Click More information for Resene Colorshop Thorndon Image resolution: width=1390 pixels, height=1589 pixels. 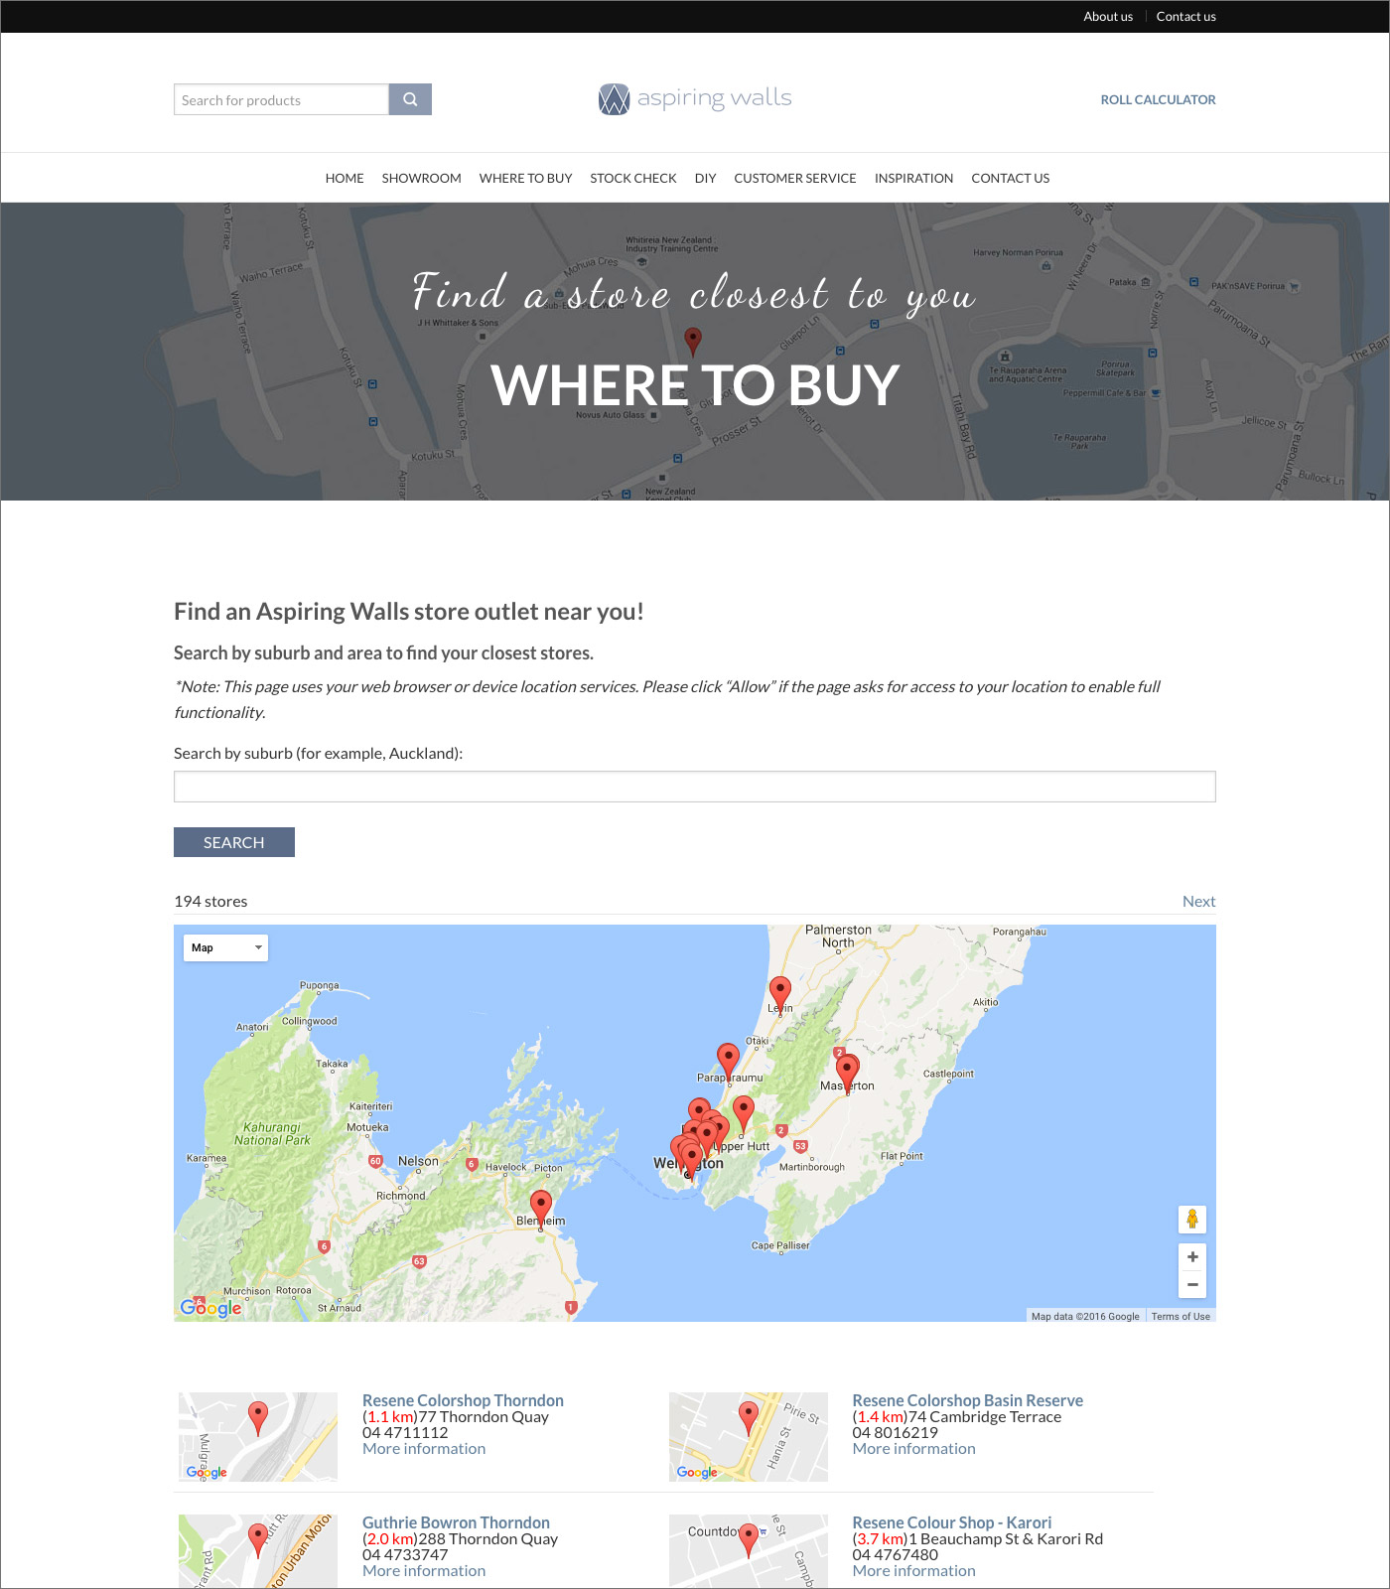click(x=424, y=1448)
